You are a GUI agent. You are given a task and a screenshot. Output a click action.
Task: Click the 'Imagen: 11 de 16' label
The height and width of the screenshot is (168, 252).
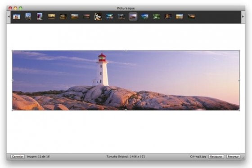[38, 156]
